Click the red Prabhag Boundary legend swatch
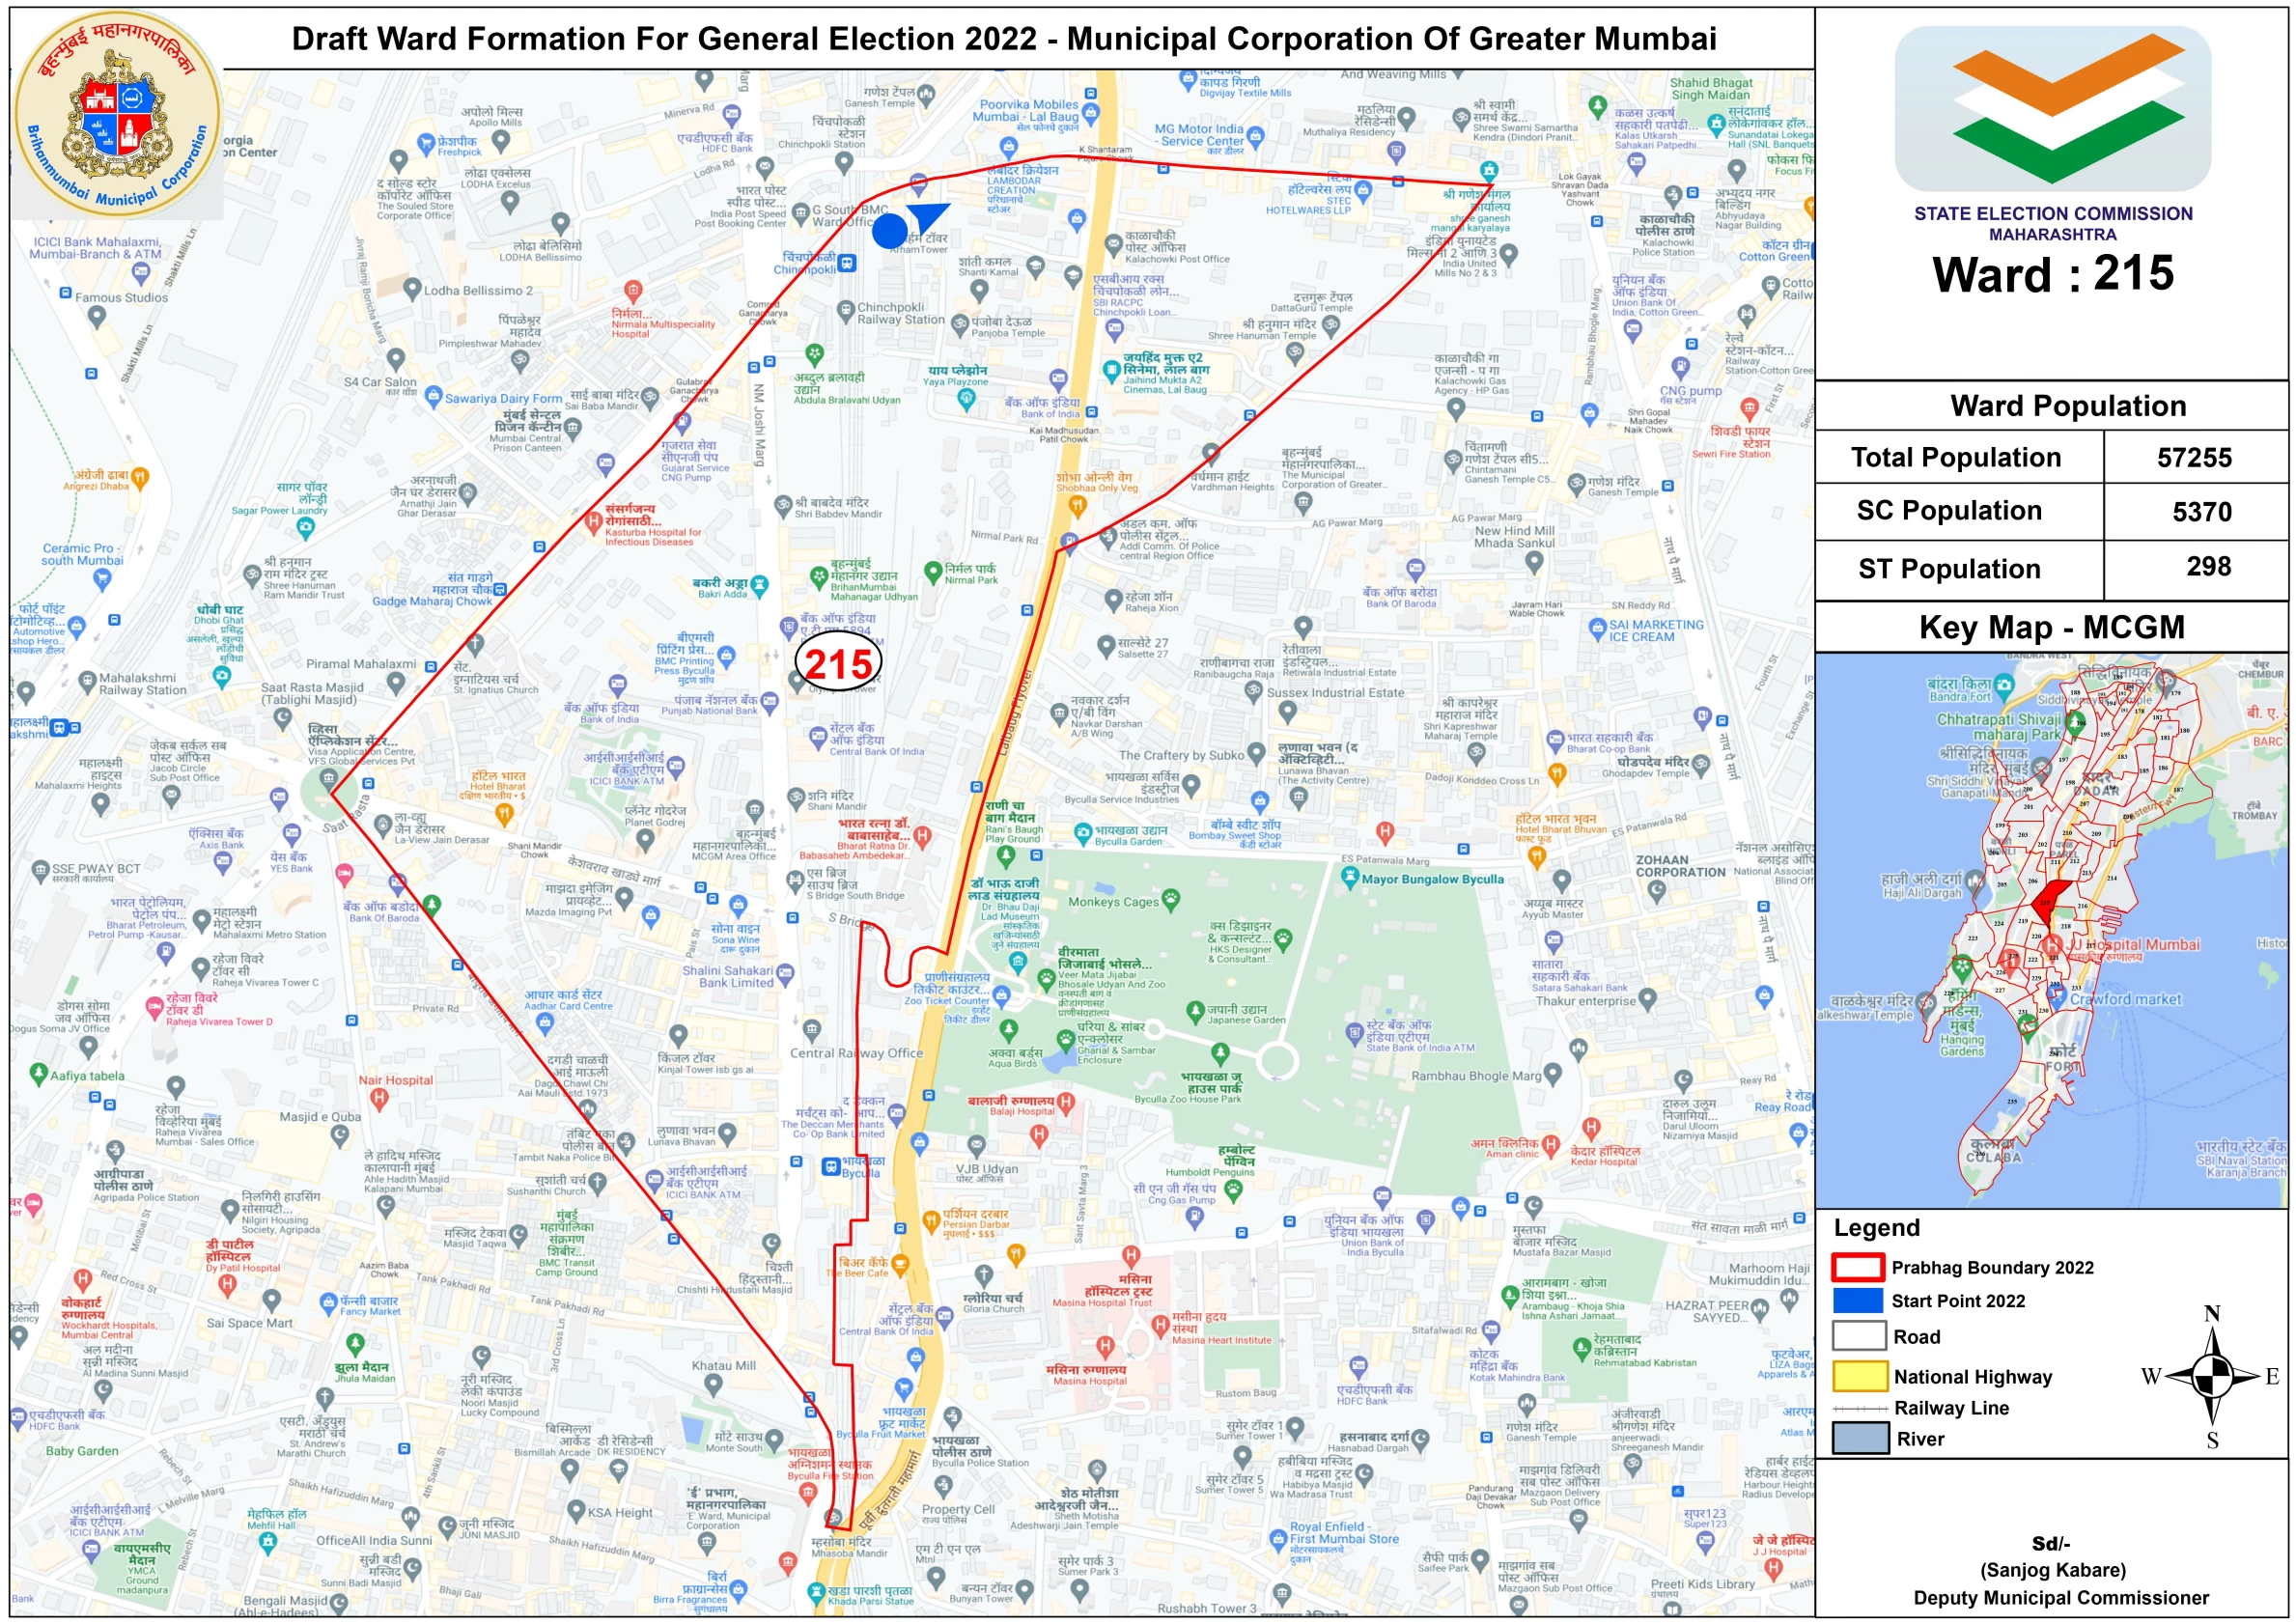Screen dimensions: 2296x1623 pos(1857,1267)
